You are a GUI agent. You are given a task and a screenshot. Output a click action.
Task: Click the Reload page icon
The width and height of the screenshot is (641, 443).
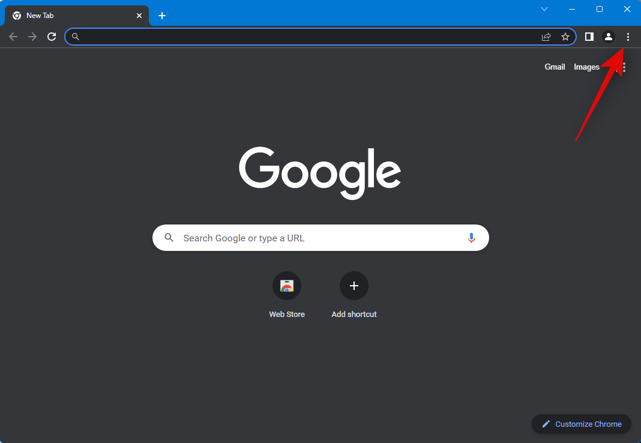coord(52,37)
